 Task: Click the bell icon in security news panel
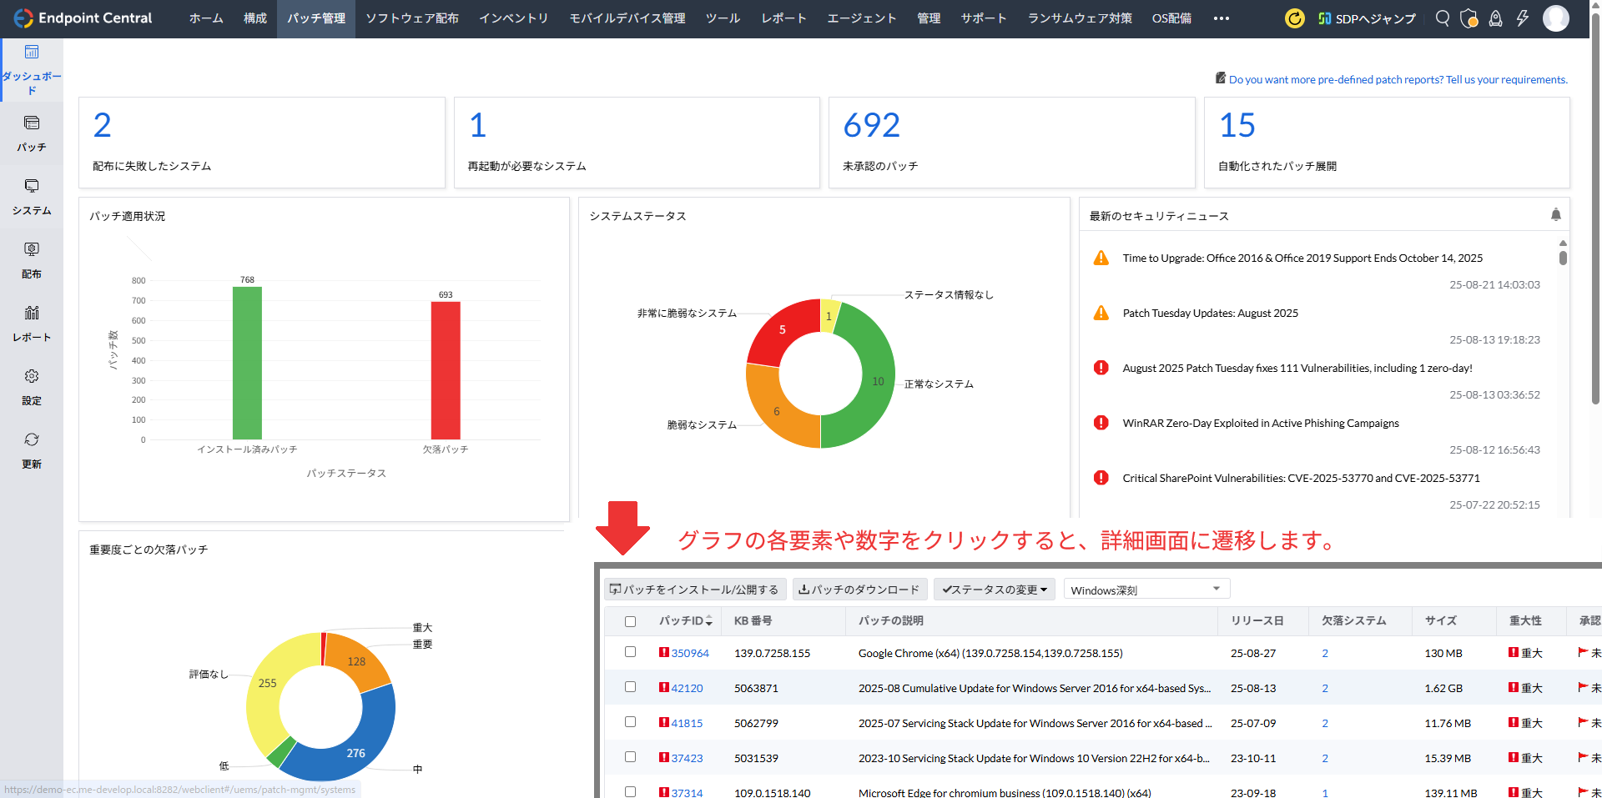click(x=1555, y=215)
